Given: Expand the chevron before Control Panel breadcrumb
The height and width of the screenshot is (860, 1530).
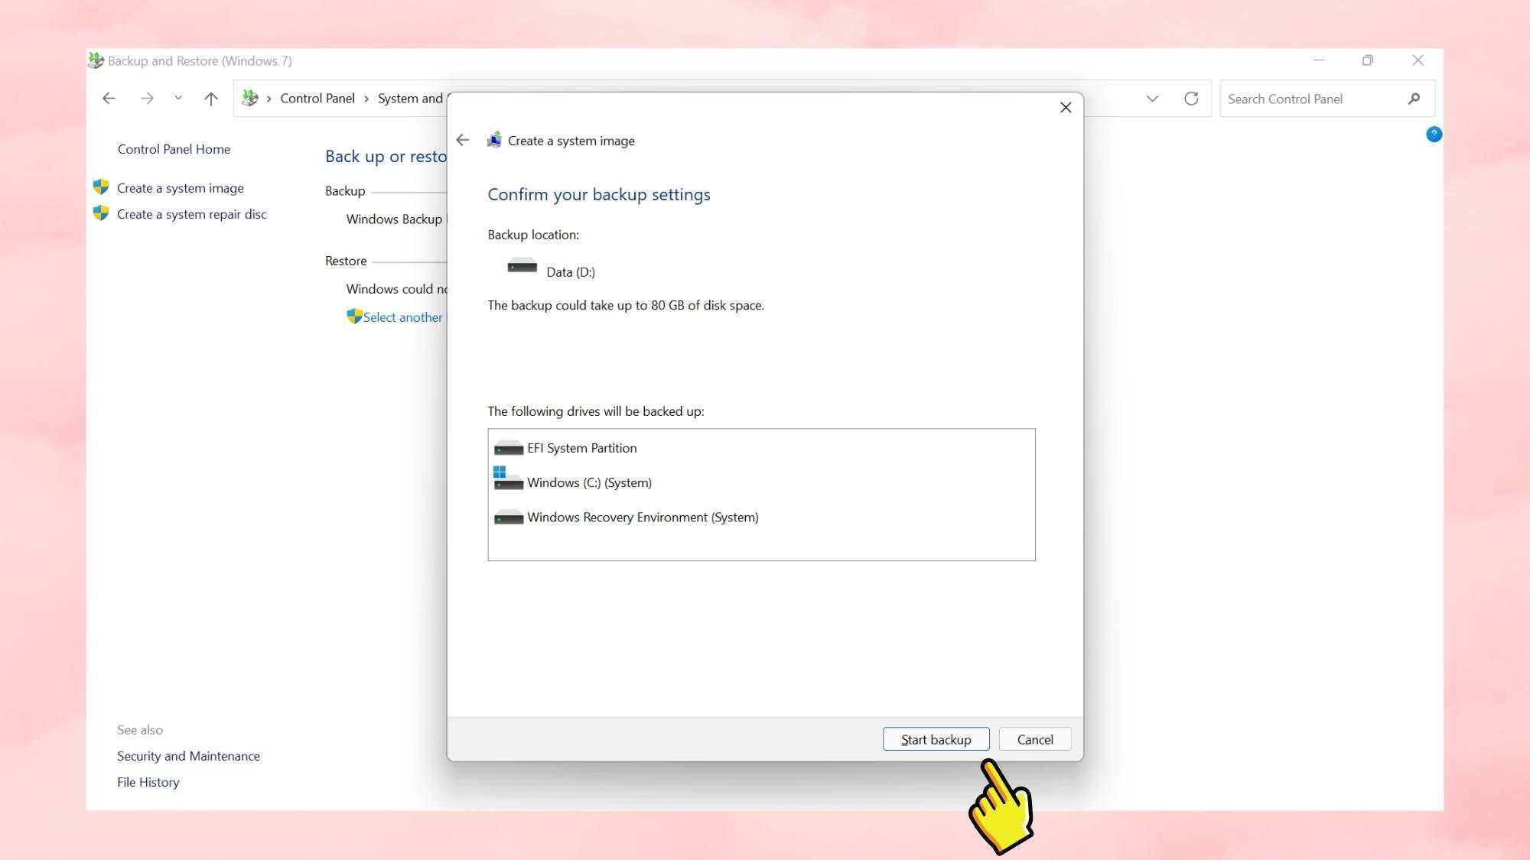Looking at the screenshot, I should coord(269,99).
